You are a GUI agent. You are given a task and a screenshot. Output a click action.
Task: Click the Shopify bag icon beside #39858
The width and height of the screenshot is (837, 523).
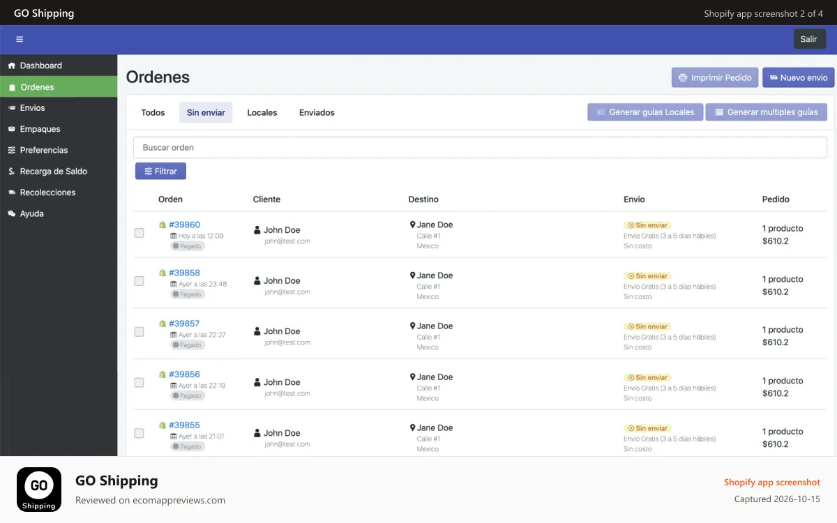point(163,273)
